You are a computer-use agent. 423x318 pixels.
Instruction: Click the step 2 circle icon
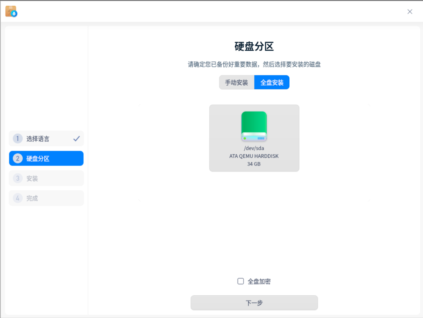[x=17, y=158]
